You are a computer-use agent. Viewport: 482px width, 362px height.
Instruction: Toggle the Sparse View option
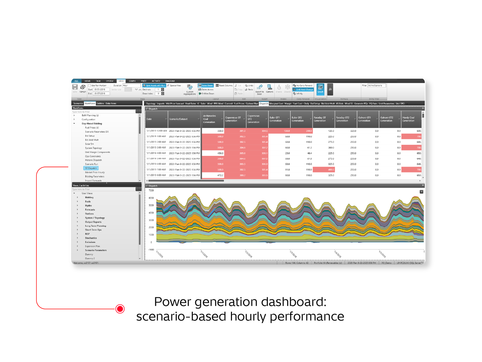click(x=175, y=85)
